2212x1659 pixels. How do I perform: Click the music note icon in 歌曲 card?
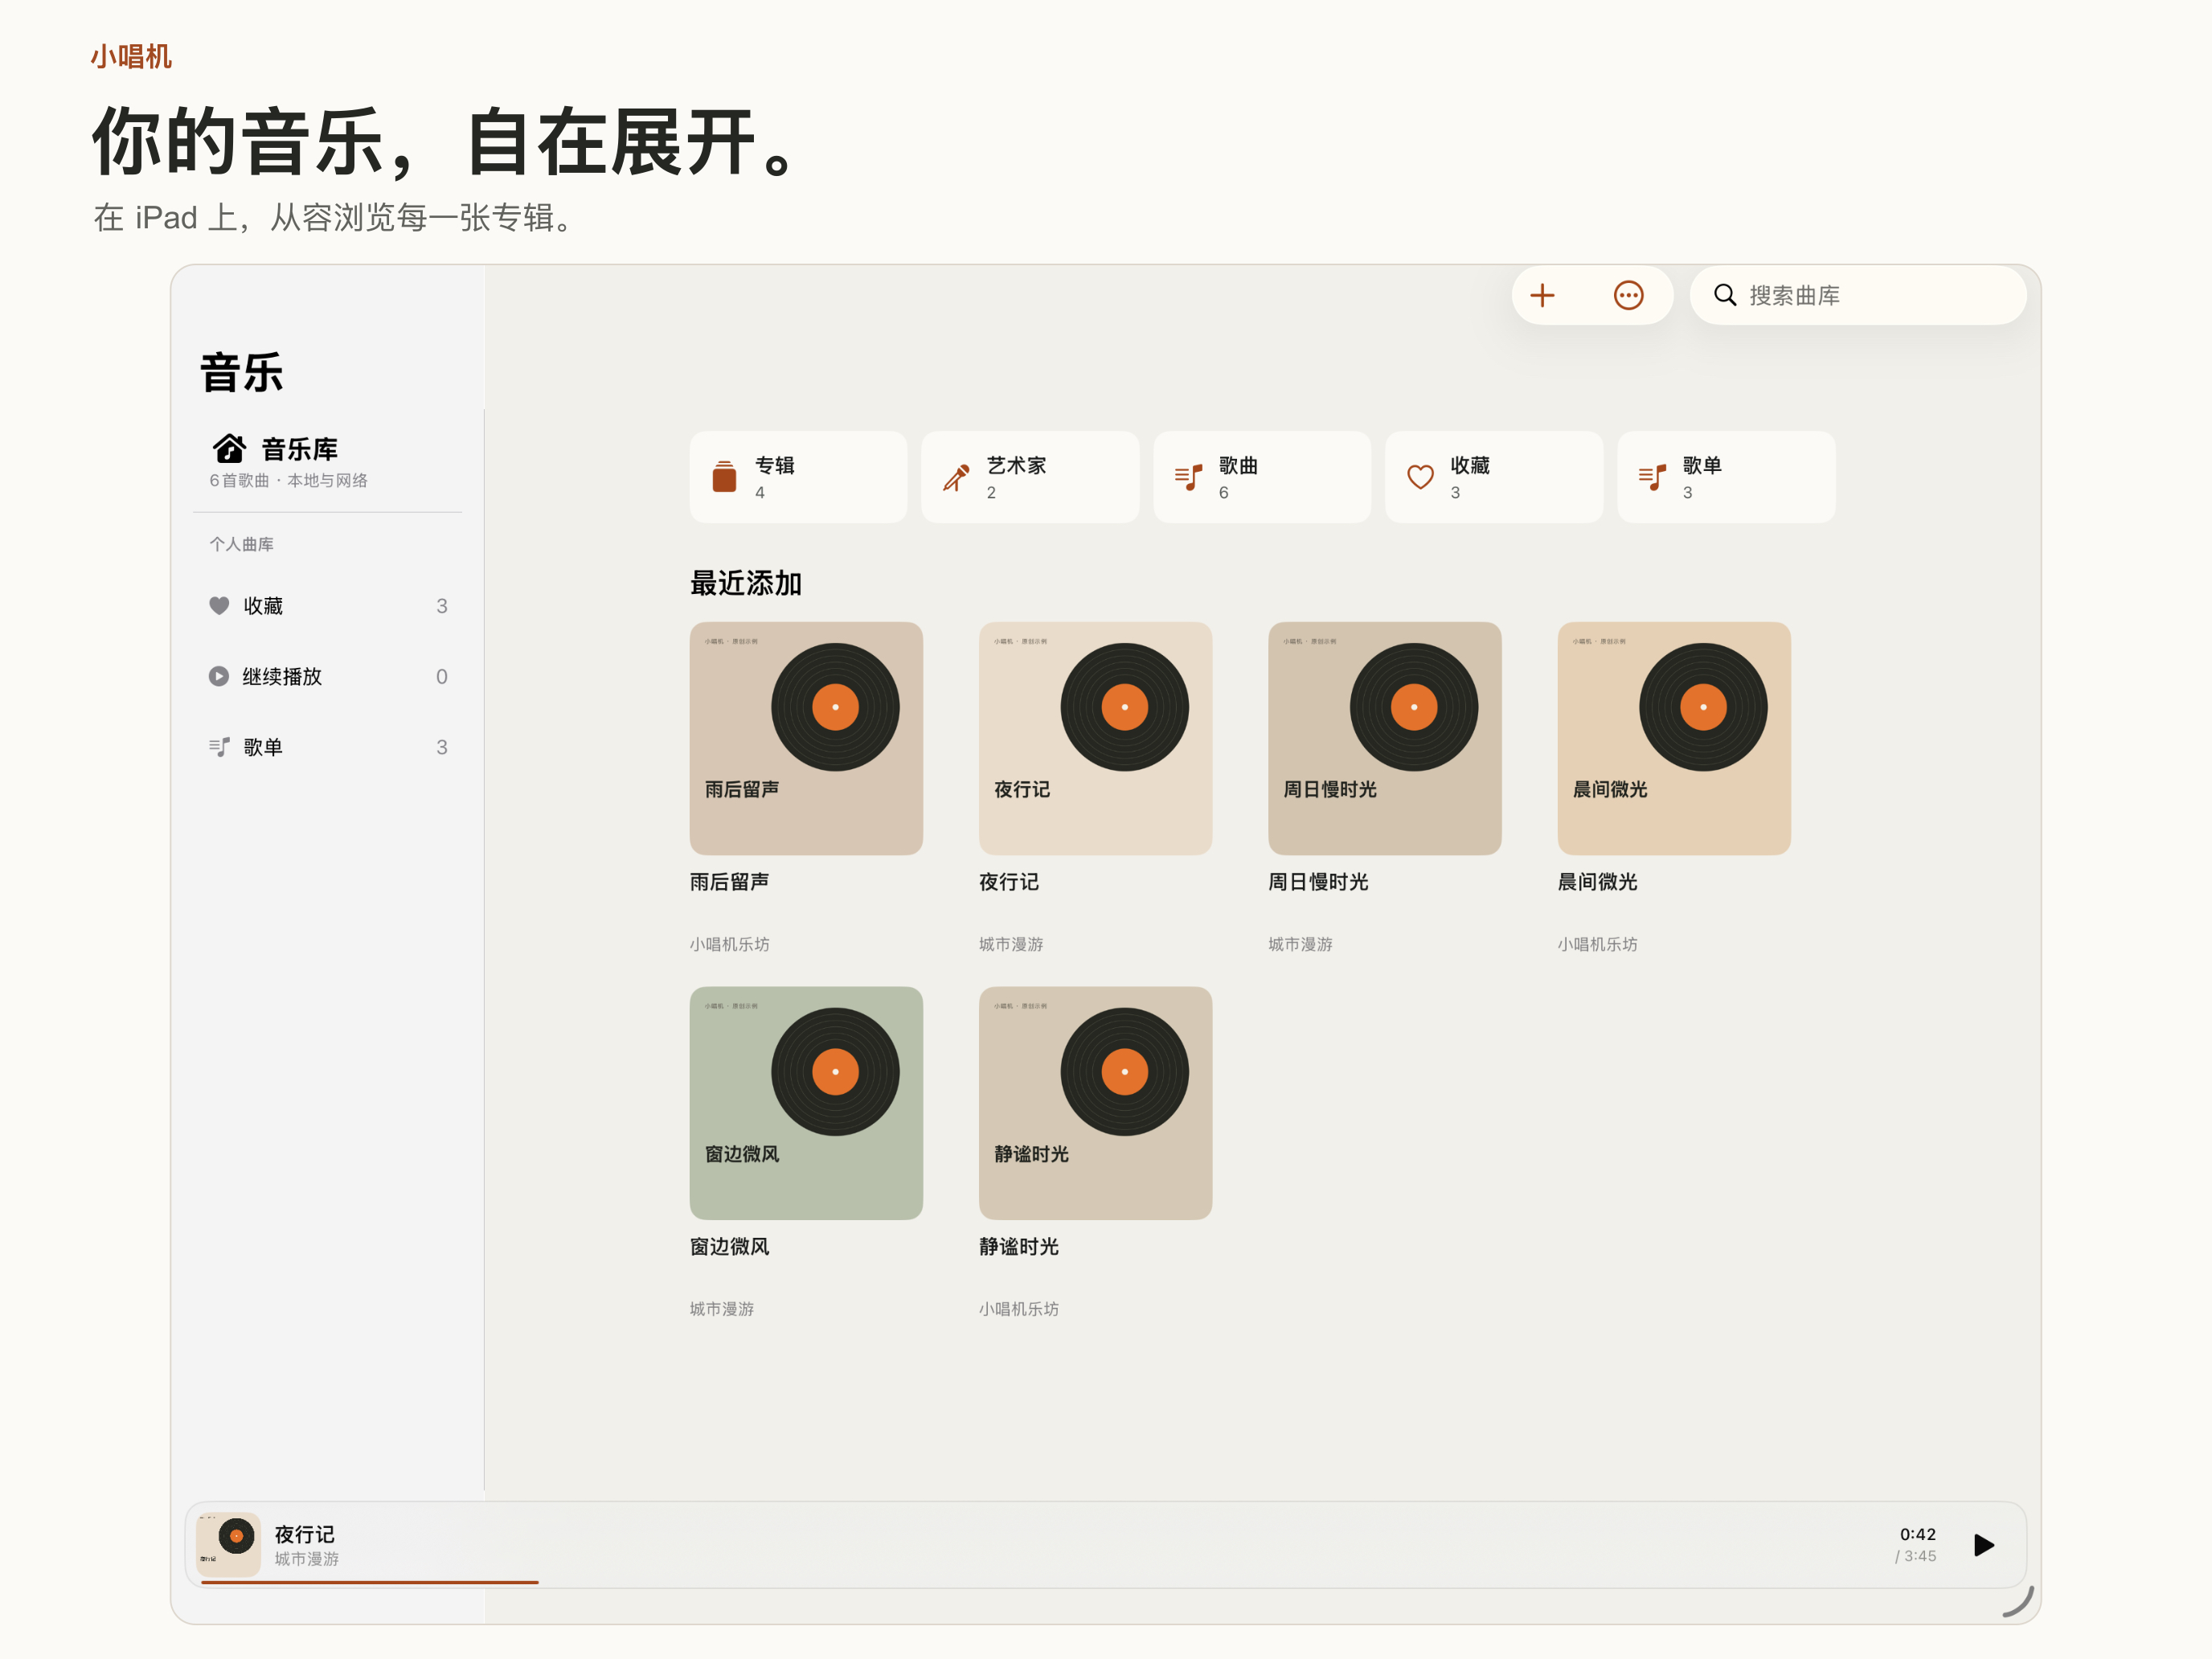point(1188,477)
